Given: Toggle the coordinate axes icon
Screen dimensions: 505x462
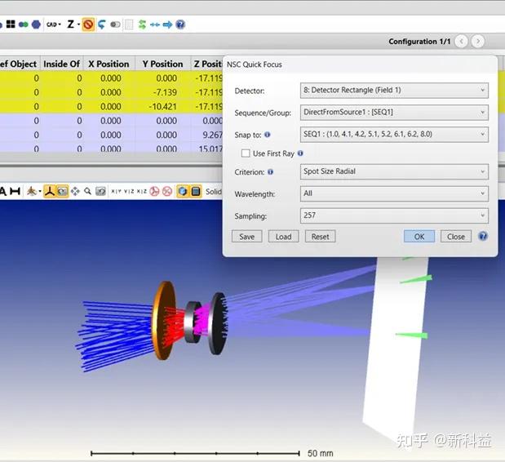Looking at the screenshot, I should (x=50, y=191).
